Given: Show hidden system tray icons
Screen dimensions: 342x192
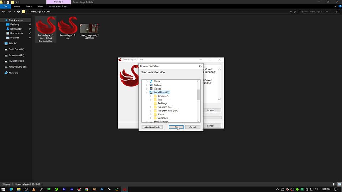Looking at the screenshot, I should pos(278,190).
